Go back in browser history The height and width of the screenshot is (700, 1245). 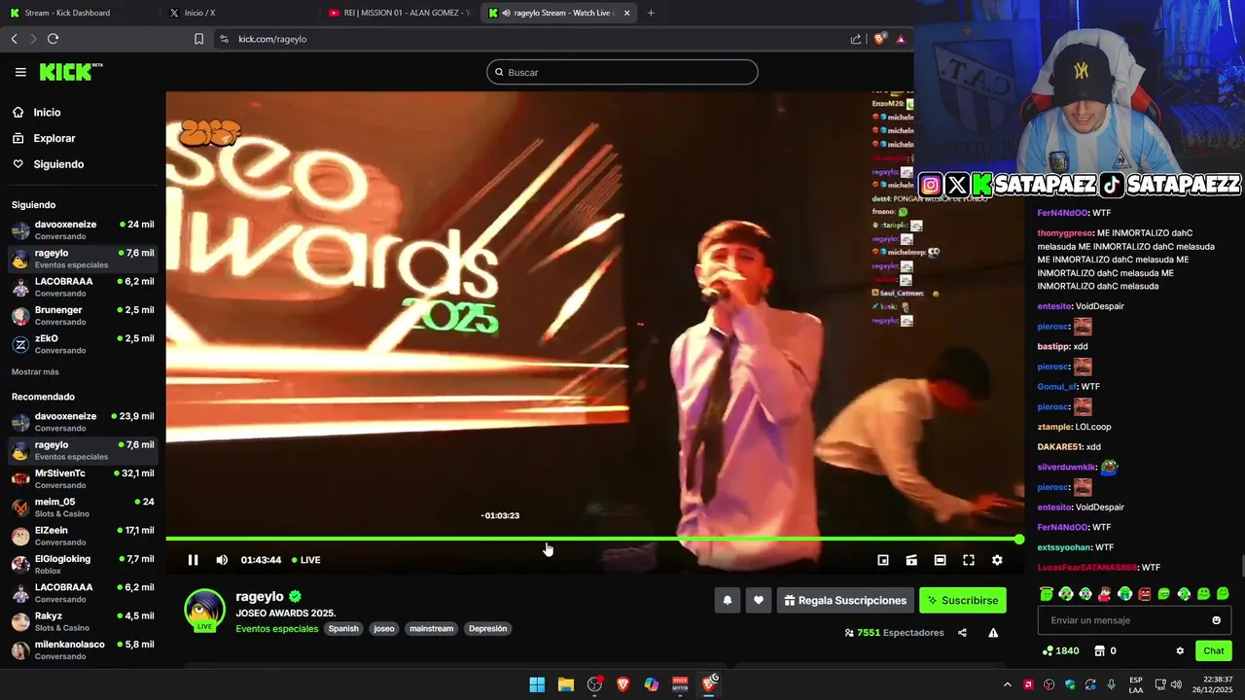14,39
